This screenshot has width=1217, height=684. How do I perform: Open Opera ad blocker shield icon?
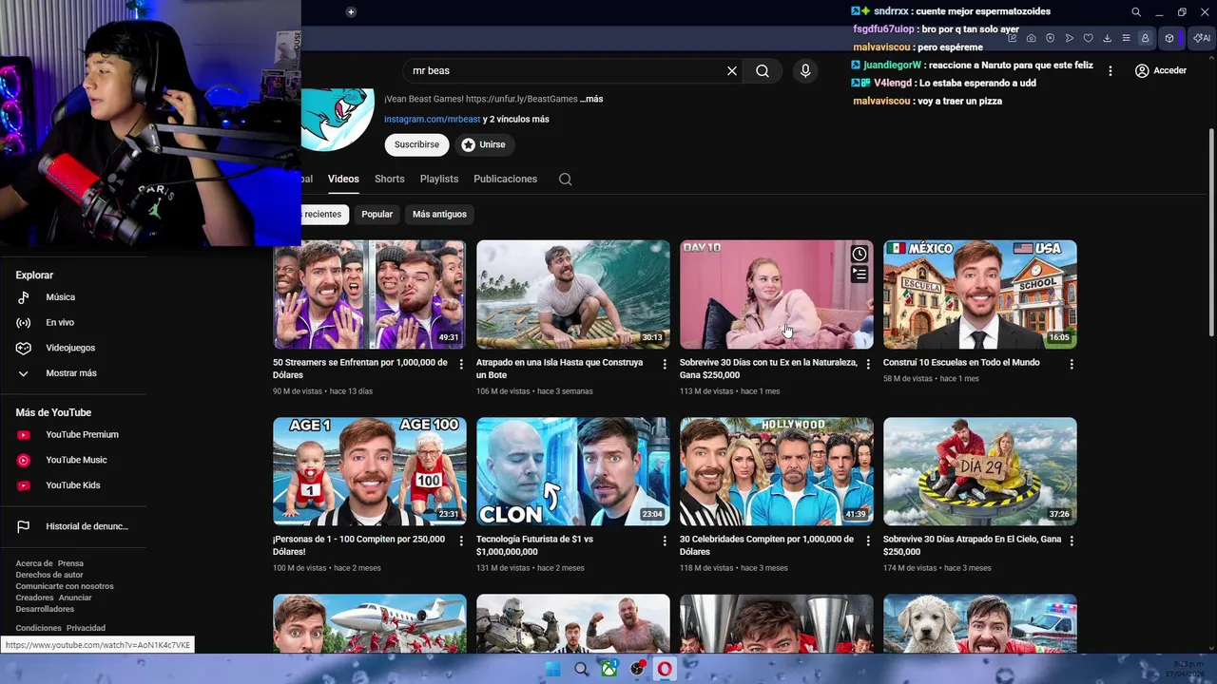tap(1051, 38)
